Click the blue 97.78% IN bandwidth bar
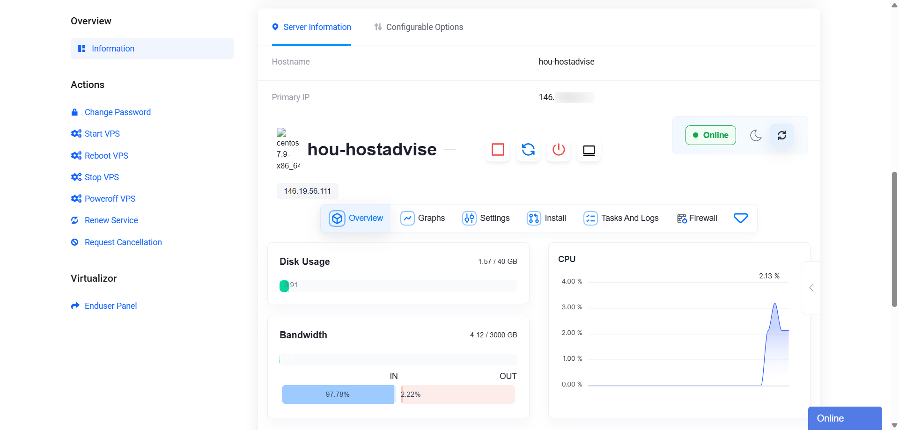The height and width of the screenshot is (430, 899). coord(338,394)
